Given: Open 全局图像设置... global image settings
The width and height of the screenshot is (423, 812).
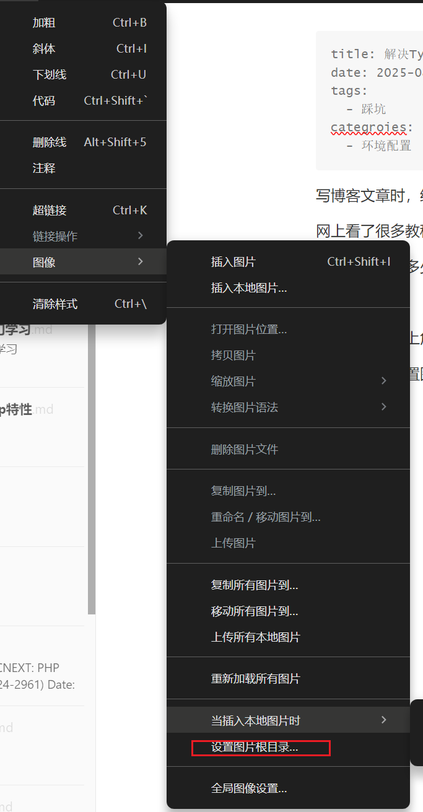Looking at the screenshot, I should (x=249, y=788).
